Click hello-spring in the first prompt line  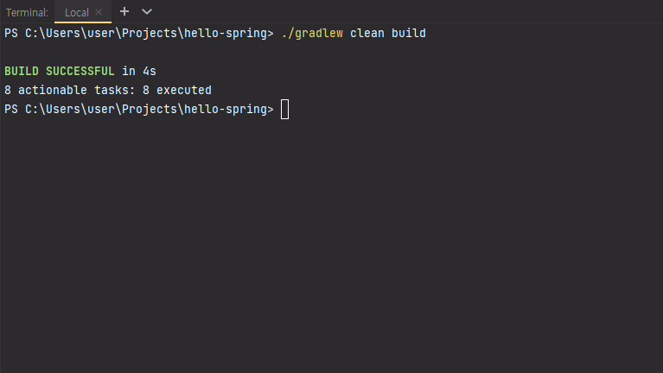coord(226,33)
